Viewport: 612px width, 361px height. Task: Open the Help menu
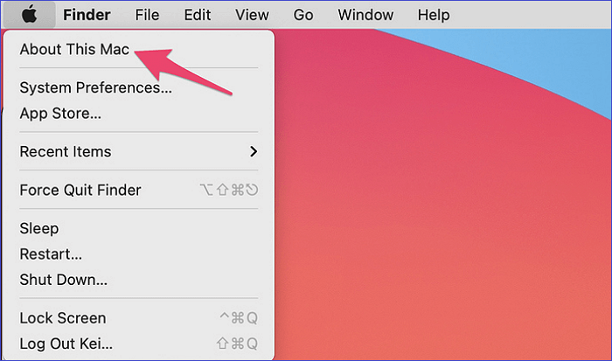pyautogui.click(x=433, y=15)
